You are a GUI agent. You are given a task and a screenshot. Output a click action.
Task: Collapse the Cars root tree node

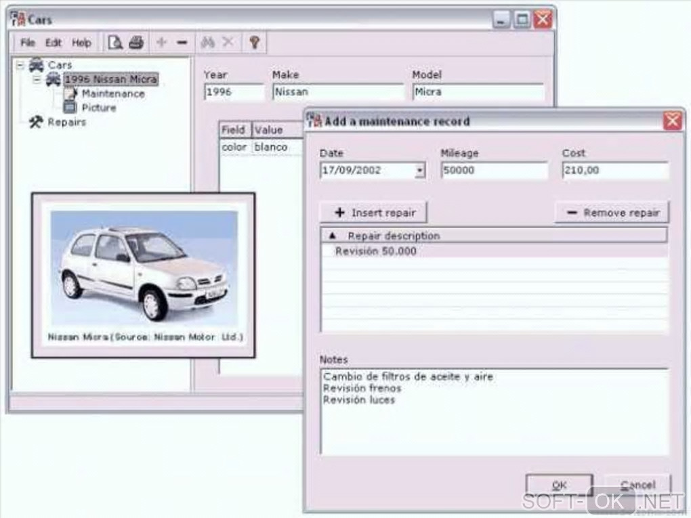click(x=20, y=66)
